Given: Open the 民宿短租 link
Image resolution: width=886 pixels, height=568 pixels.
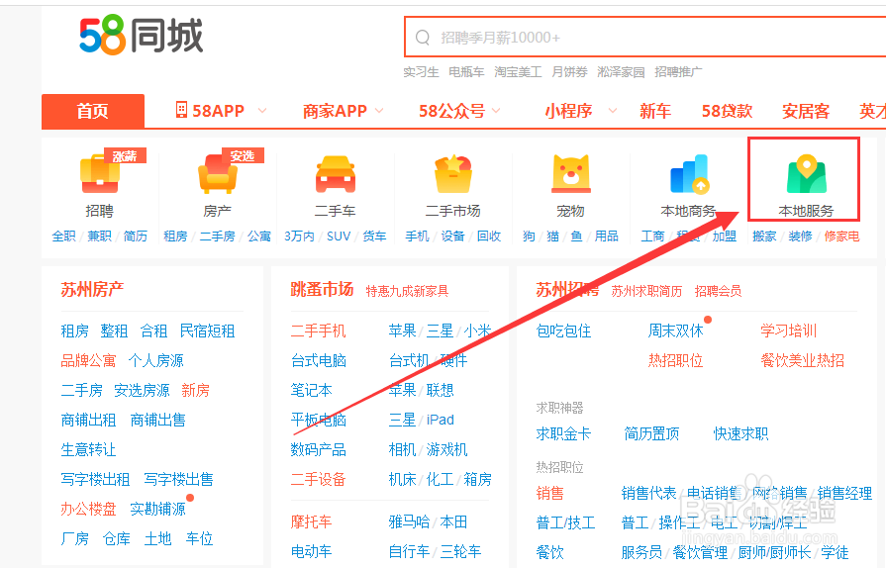Looking at the screenshot, I should tap(207, 331).
